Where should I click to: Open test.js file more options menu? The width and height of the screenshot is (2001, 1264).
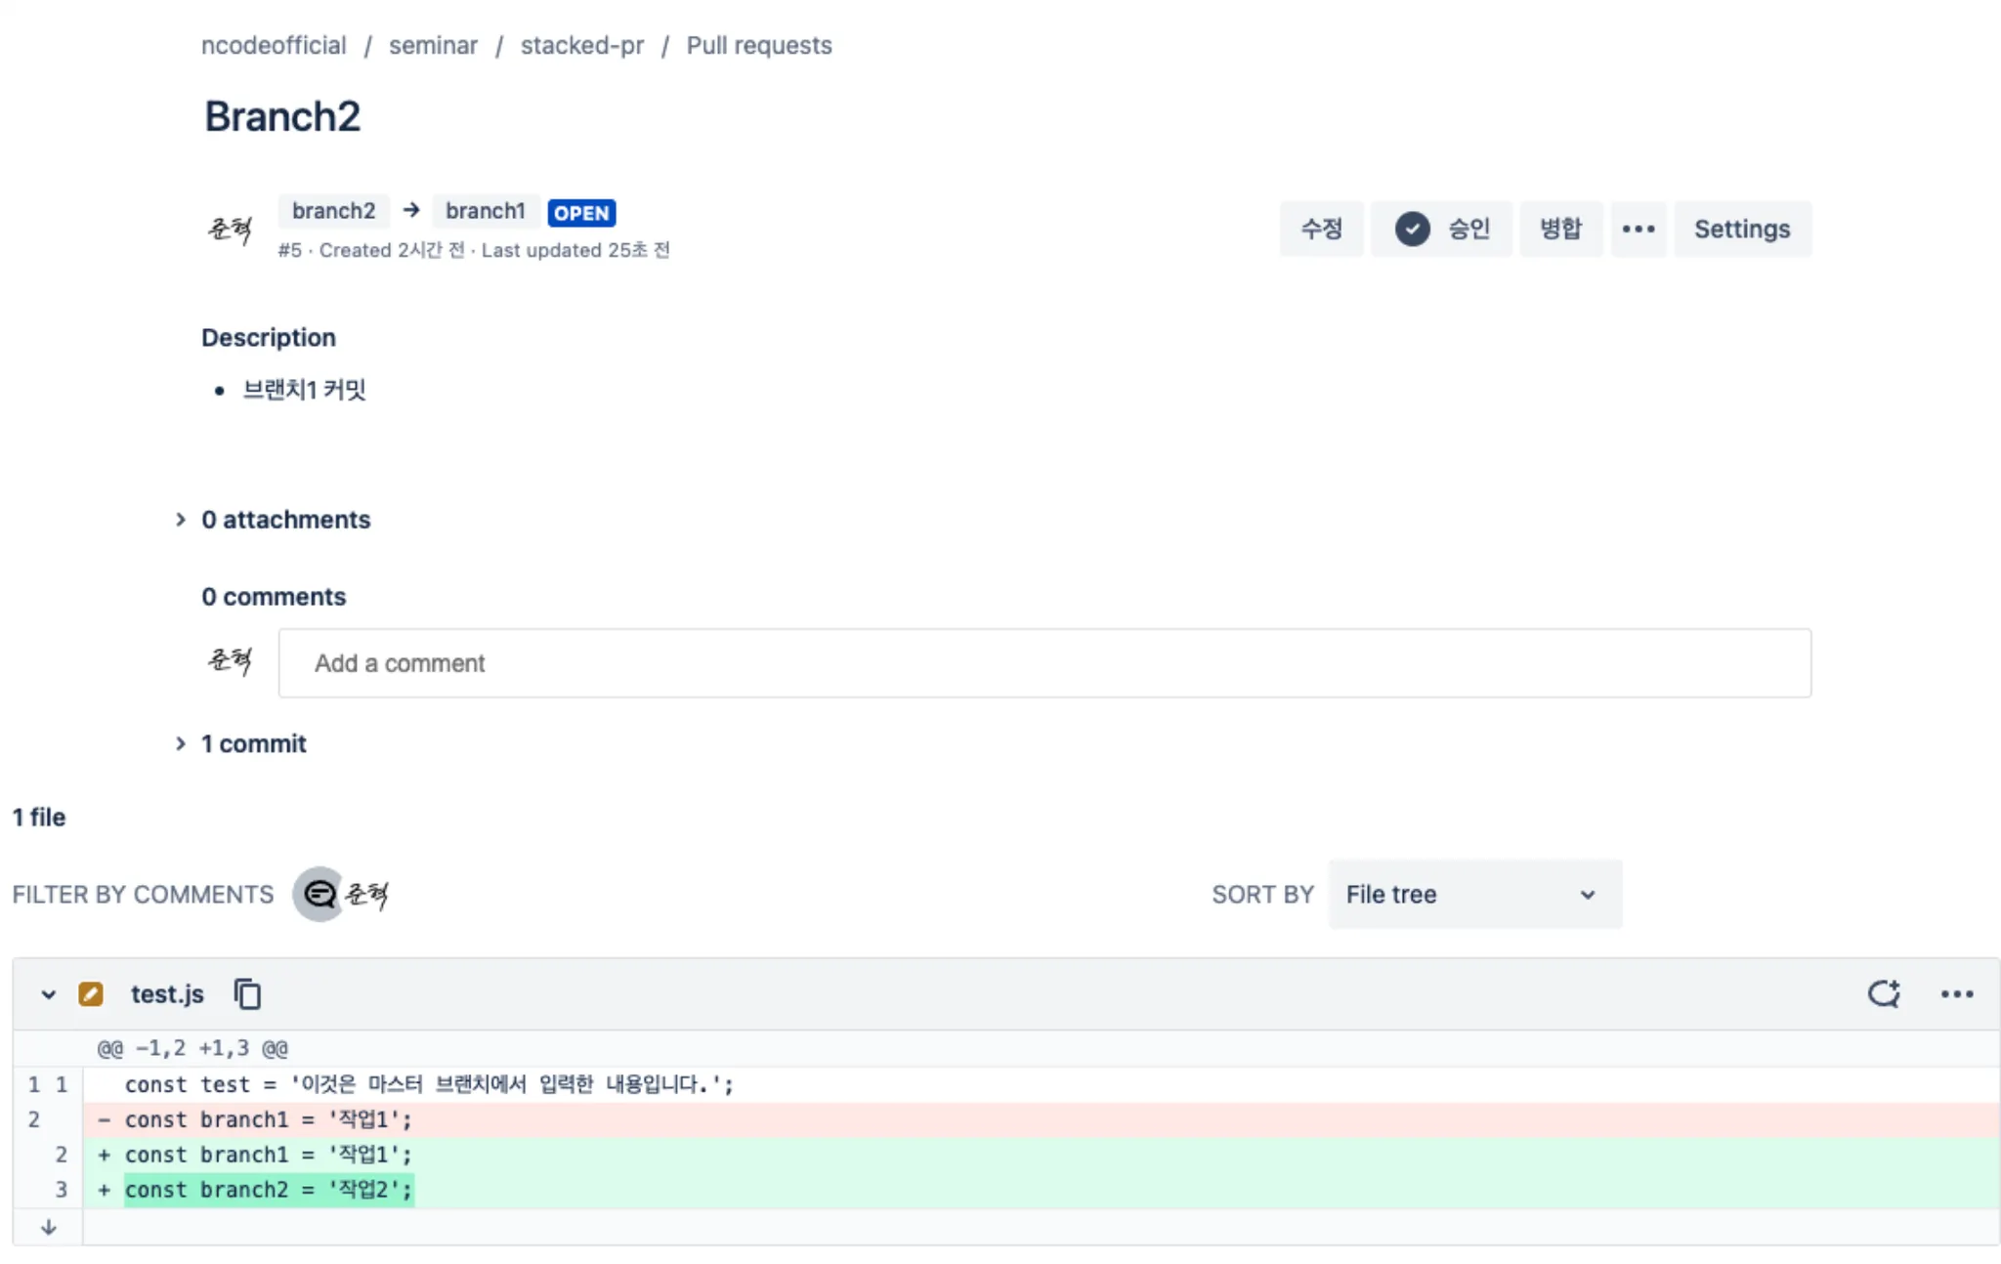coord(1956,993)
